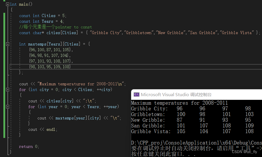Click the ++year increment in inner loop
This screenshot has height=157, width=262.
pos(110,106)
